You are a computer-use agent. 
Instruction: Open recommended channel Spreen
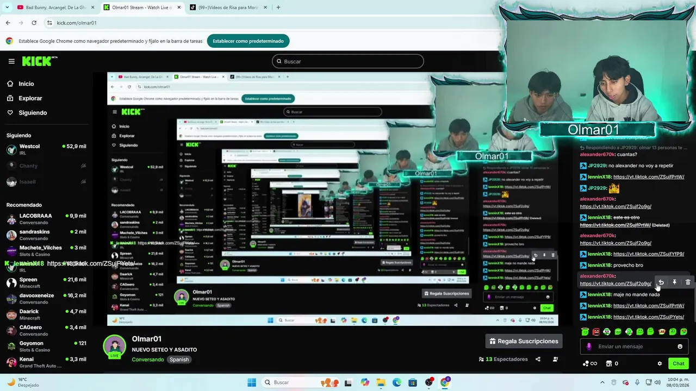tap(46, 283)
